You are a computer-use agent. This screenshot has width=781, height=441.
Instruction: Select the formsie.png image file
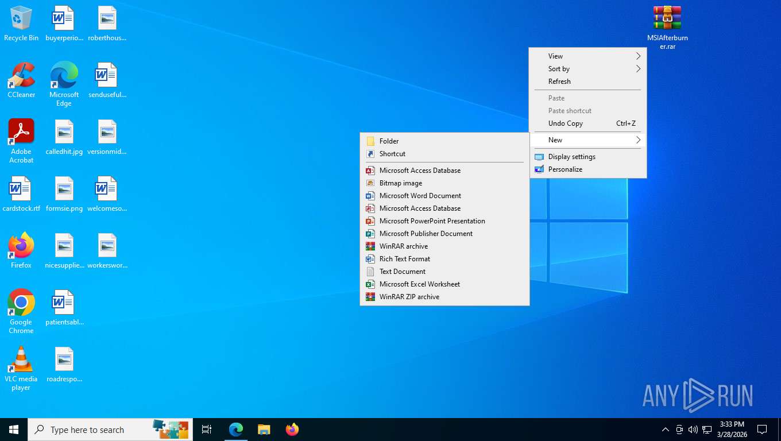pyautogui.click(x=64, y=194)
